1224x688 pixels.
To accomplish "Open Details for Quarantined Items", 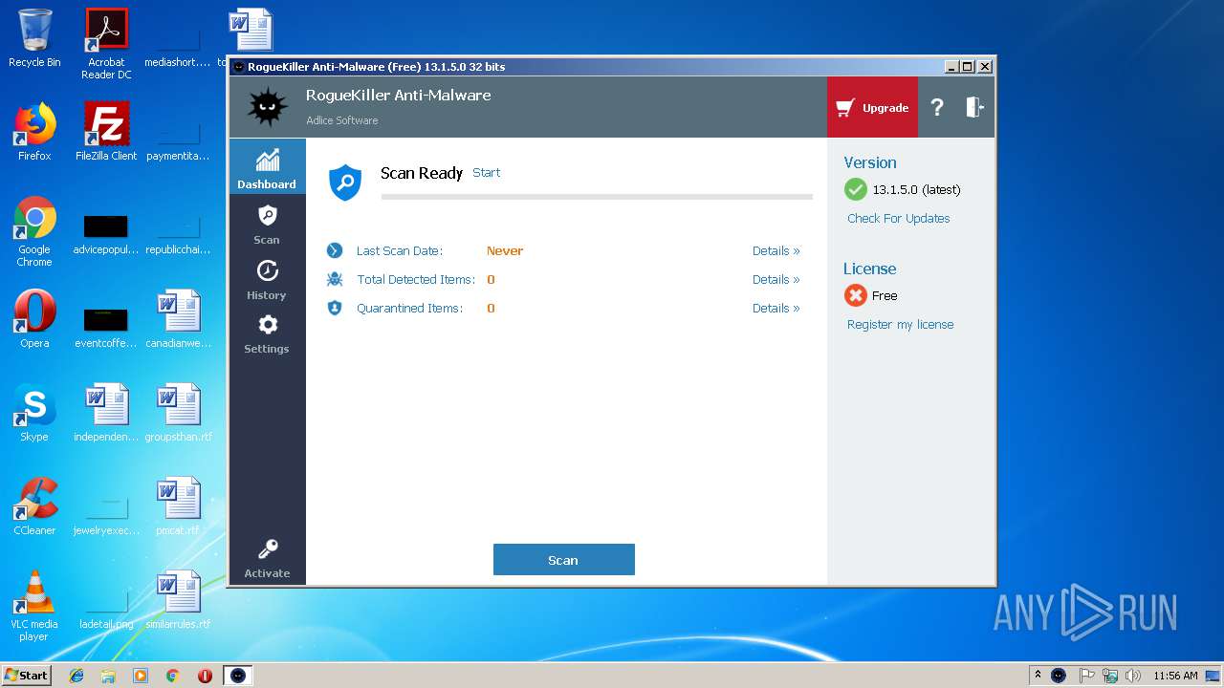I will 776,309.
